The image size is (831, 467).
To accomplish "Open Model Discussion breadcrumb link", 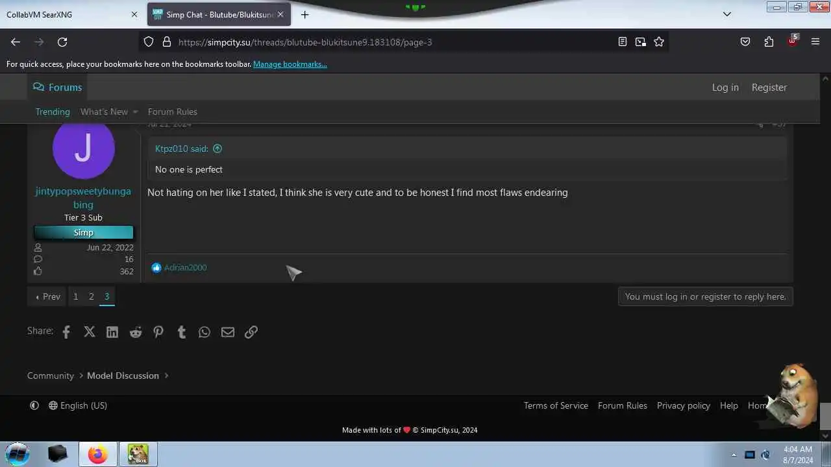I will [123, 376].
